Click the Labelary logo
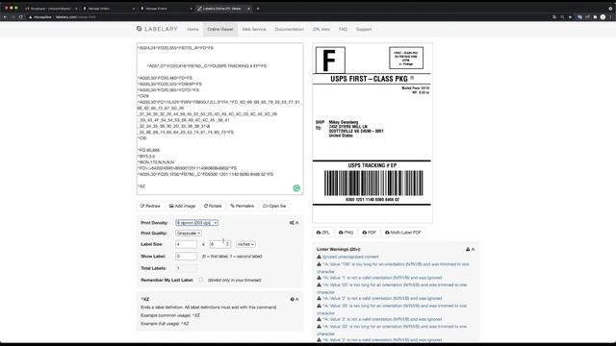Screen dimensions: 616x346 click(157, 29)
